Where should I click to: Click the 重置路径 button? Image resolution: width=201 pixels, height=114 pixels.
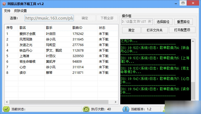pos(183,22)
